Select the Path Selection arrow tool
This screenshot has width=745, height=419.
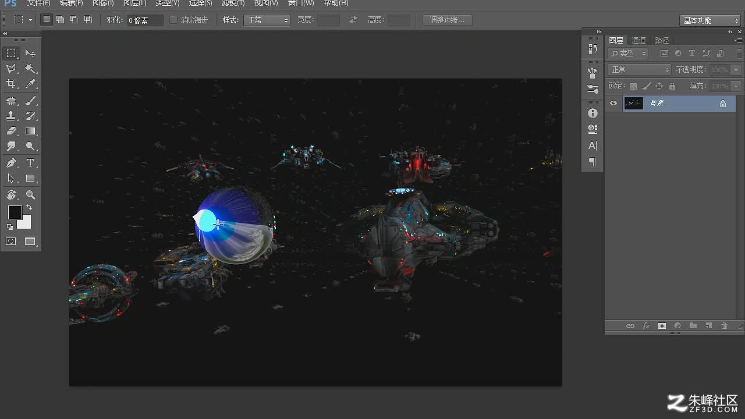point(11,178)
